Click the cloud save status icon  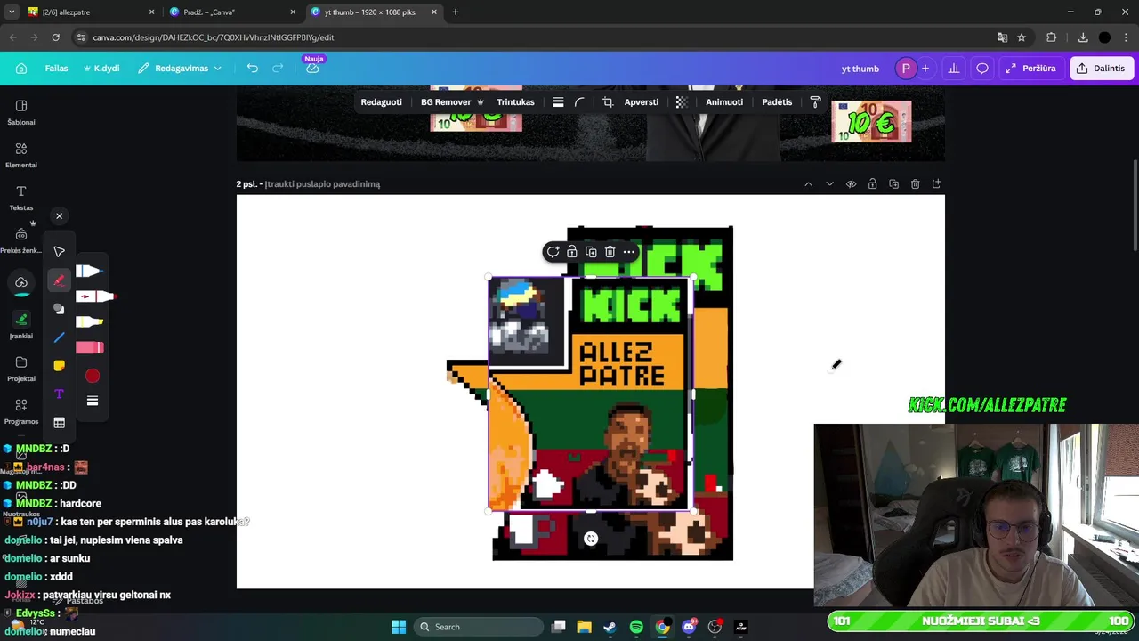click(312, 69)
